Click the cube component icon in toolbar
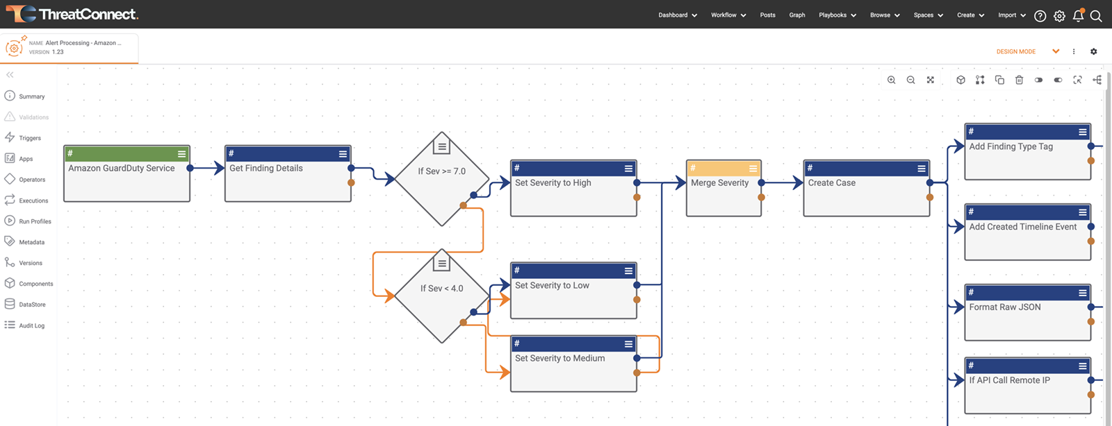1112x426 pixels. tap(960, 80)
